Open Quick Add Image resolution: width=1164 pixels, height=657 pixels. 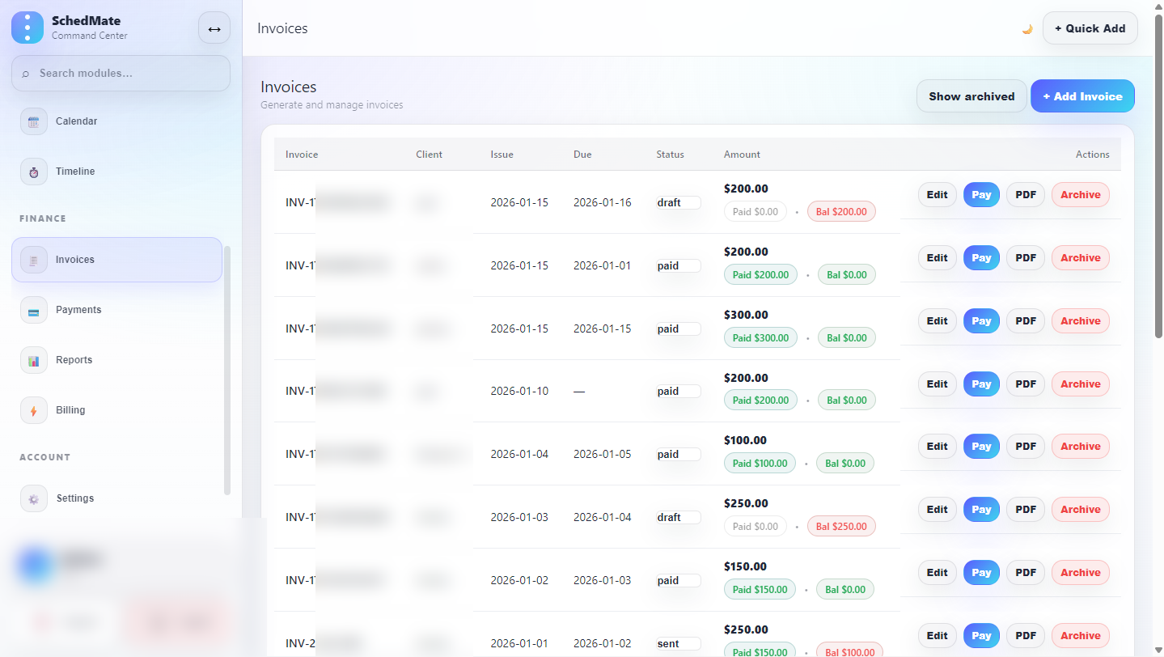pos(1090,28)
